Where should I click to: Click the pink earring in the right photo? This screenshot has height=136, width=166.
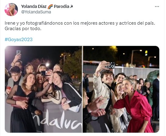click(132, 90)
